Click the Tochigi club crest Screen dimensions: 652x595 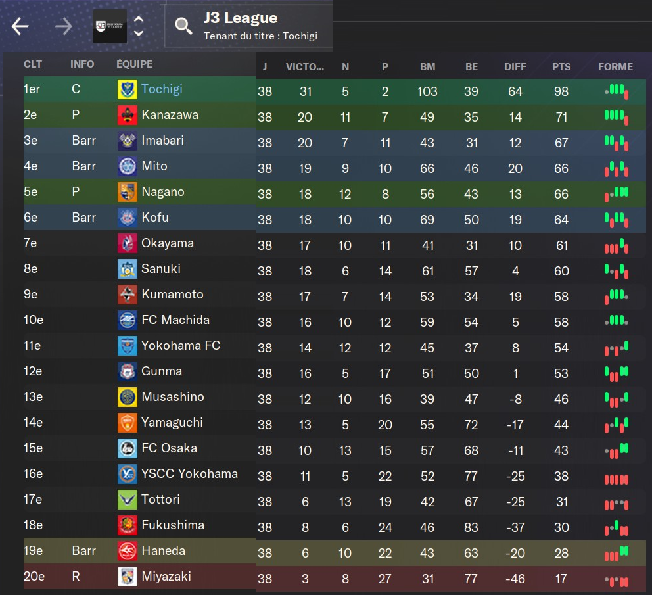click(128, 89)
